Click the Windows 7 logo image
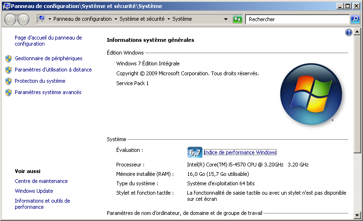This screenshot has width=363, height=221. [311, 94]
